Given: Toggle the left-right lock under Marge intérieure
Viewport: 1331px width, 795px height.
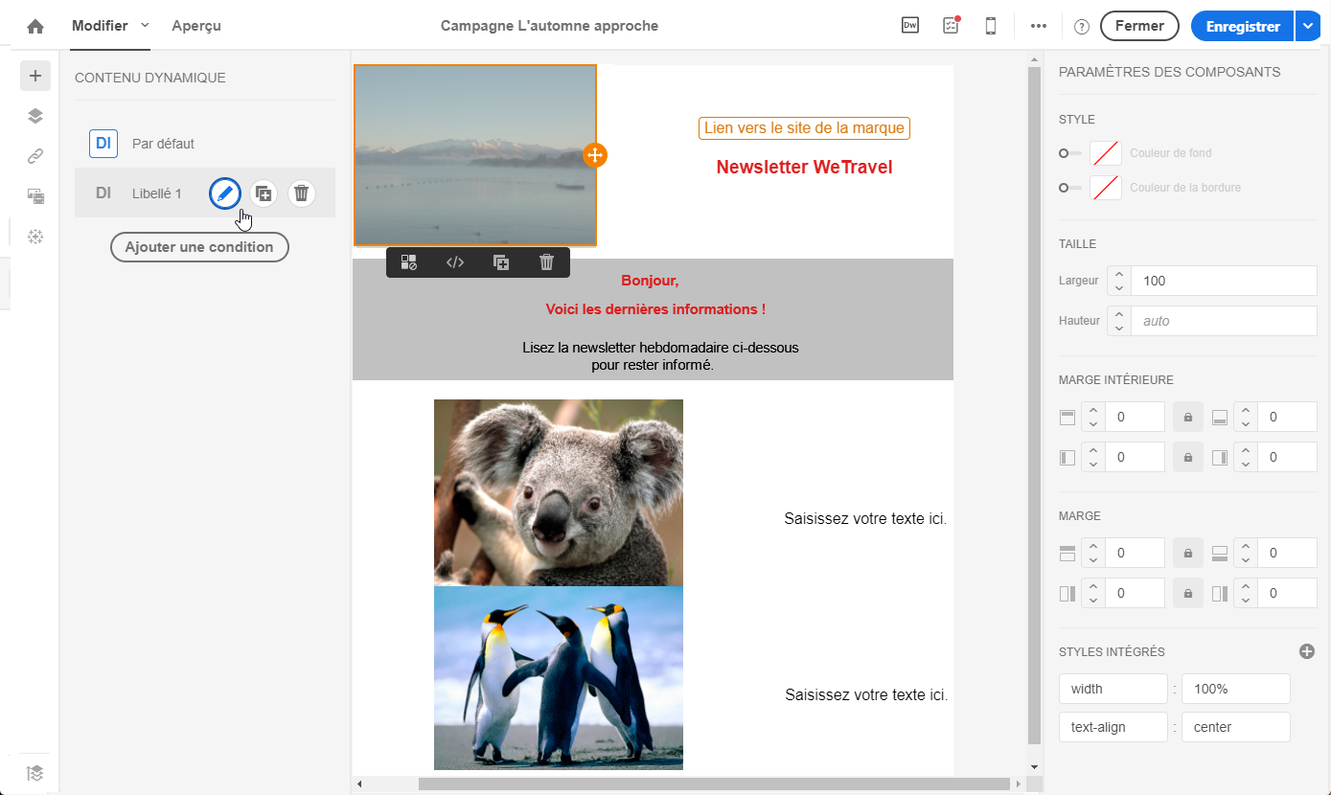Looking at the screenshot, I should click(1188, 457).
